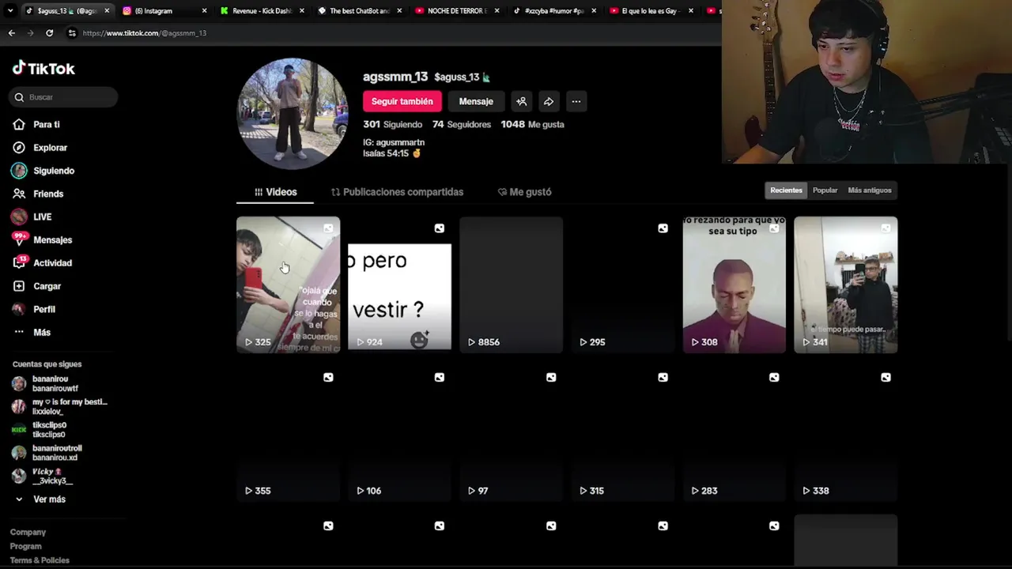Click the browser address bar URL
The image size is (1012, 569).
coord(144,33)
